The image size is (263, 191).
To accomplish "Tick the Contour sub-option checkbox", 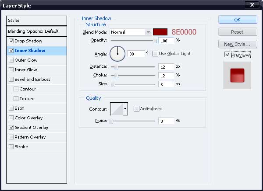I will 16,89.
